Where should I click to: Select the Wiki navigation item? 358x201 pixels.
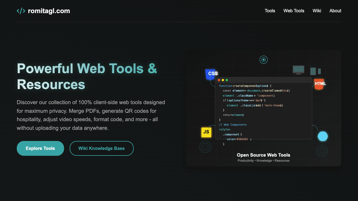coord(317,11)
